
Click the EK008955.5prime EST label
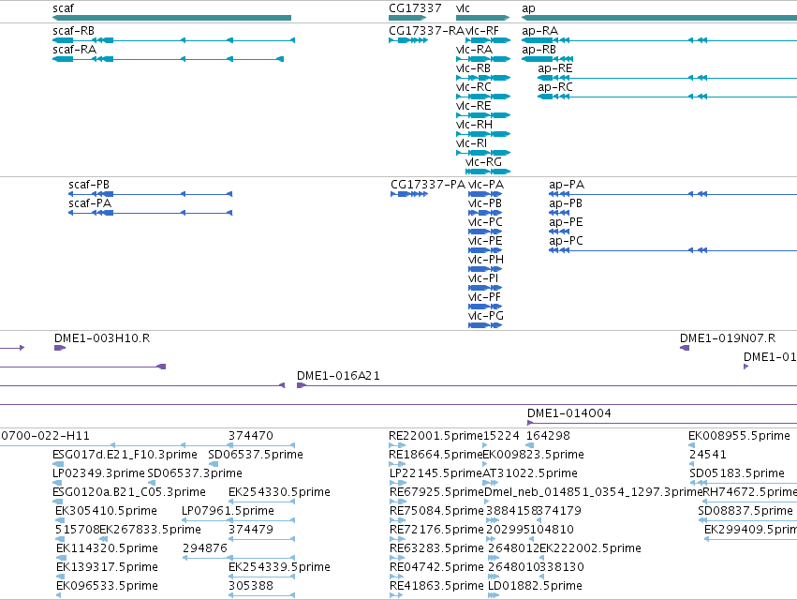point(739,436)
